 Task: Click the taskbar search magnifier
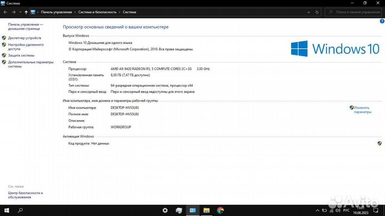click(21, 210)
